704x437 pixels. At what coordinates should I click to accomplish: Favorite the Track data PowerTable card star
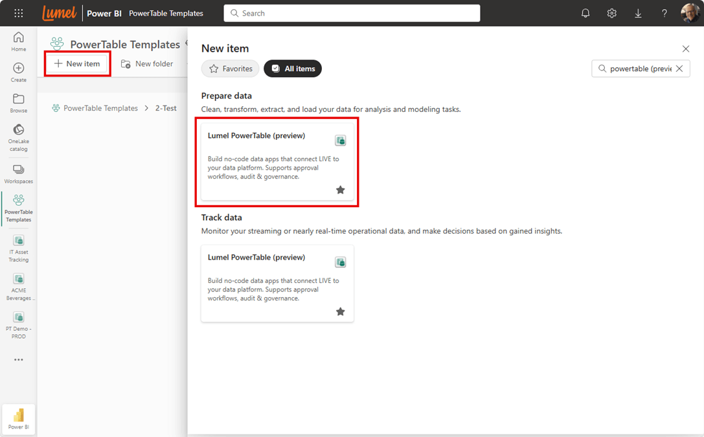[340, 311]
